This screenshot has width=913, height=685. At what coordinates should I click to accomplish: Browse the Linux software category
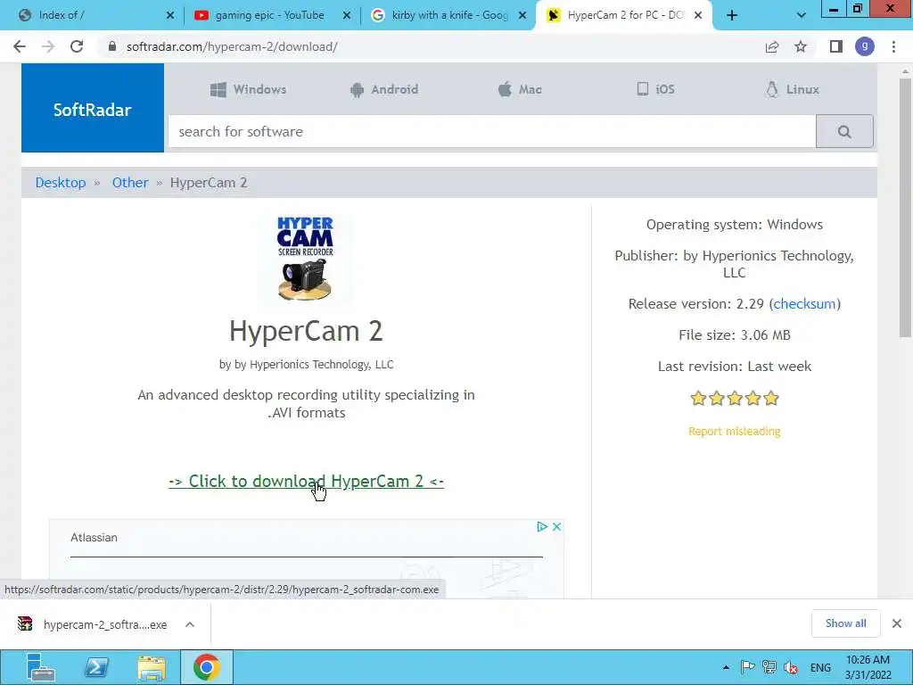click(793, 90)
